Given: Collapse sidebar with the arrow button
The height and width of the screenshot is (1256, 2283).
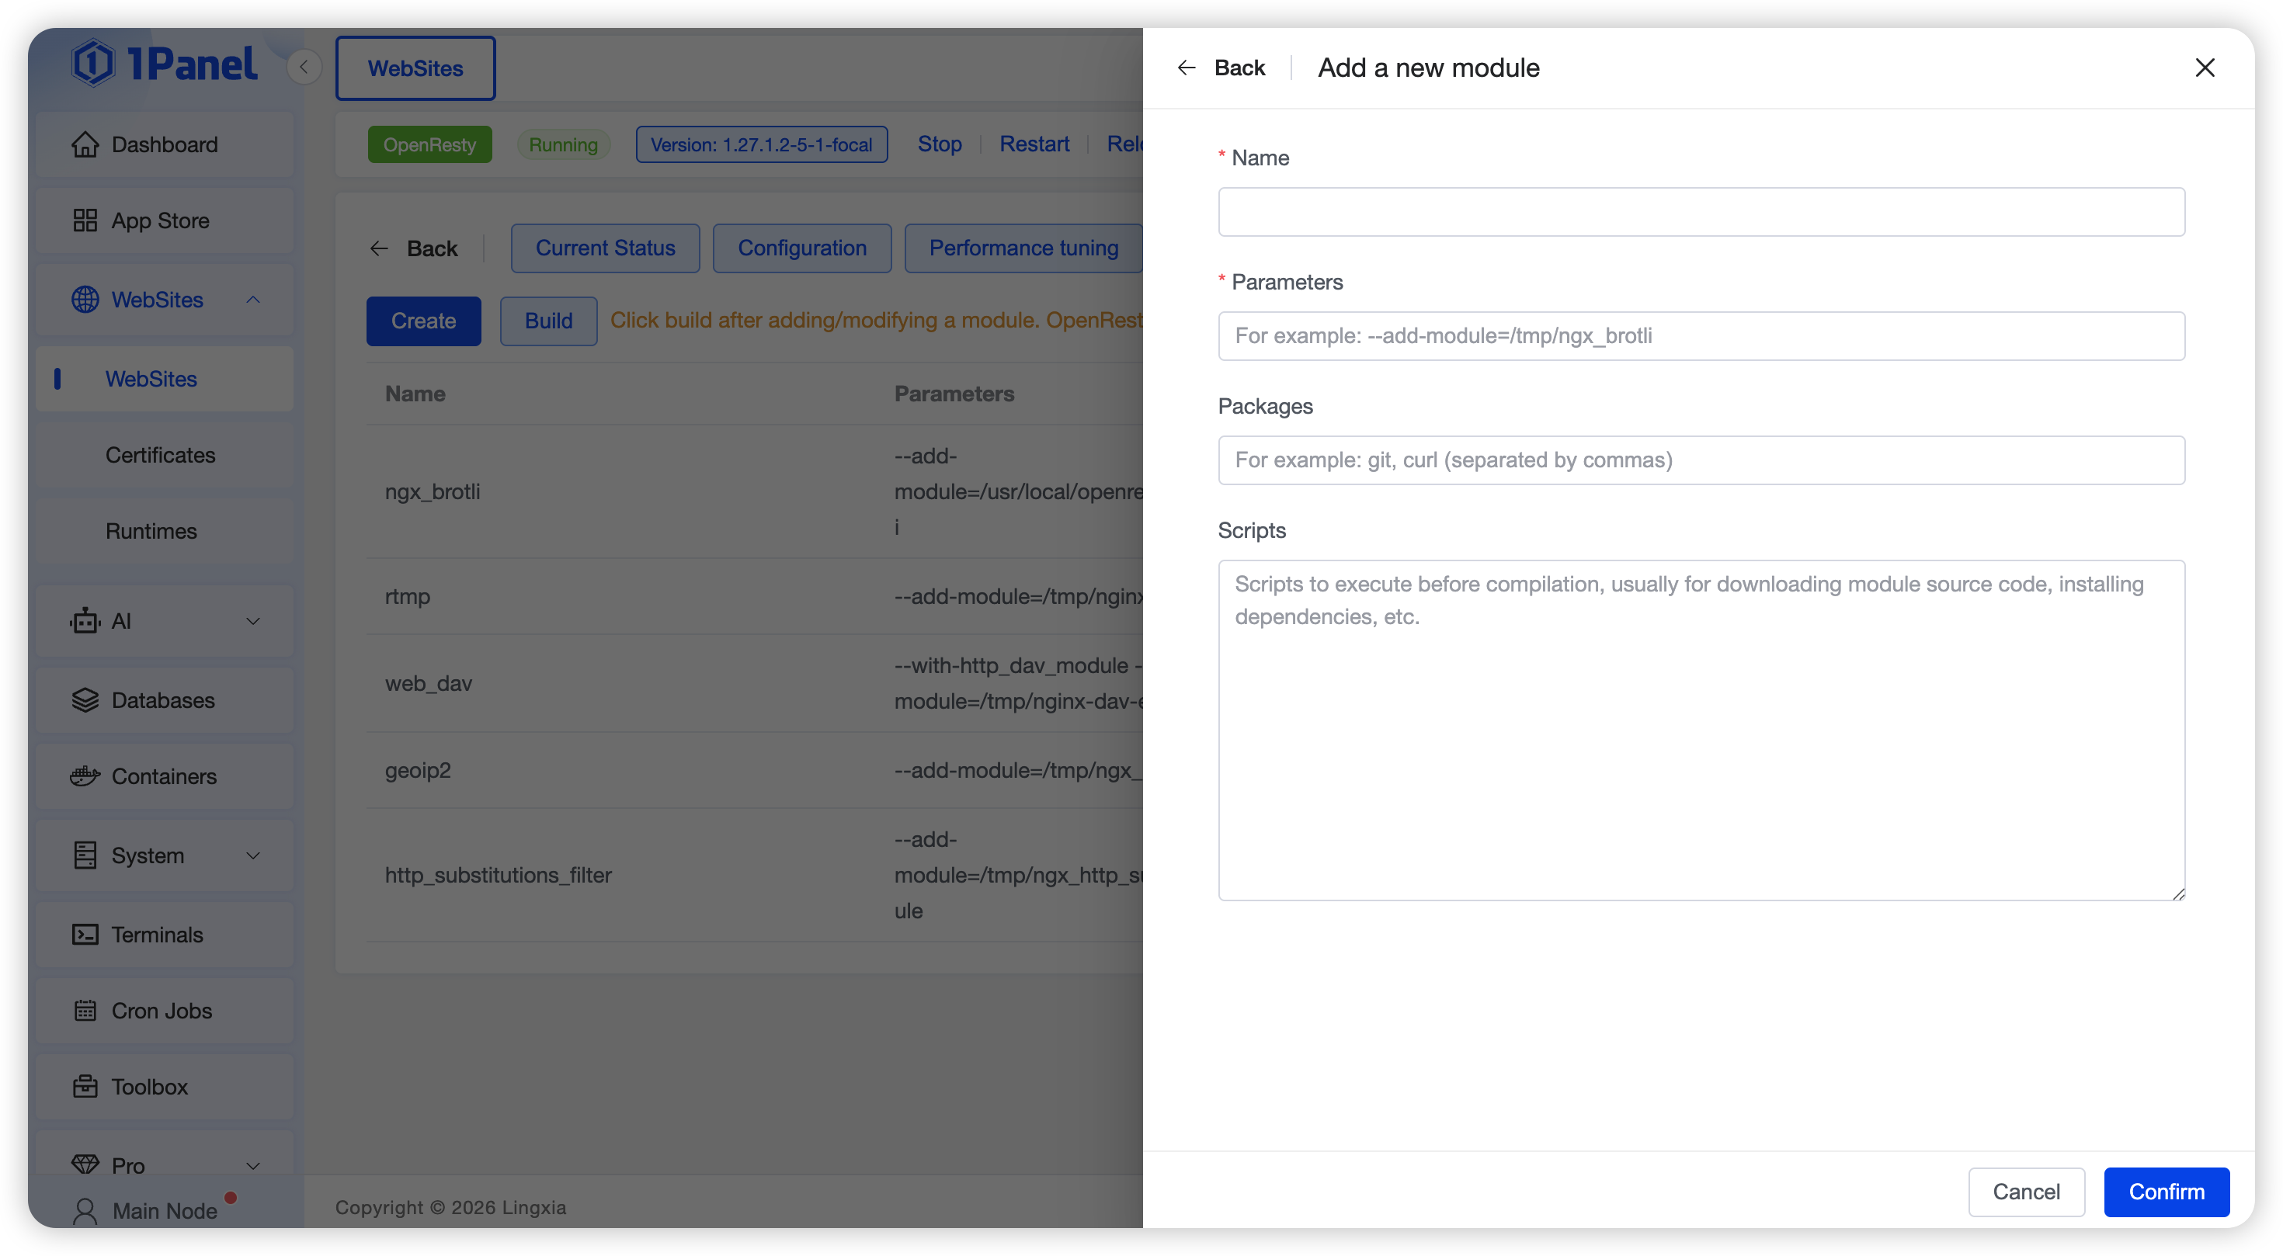Looking at the screenshot, I should point(304,67).
